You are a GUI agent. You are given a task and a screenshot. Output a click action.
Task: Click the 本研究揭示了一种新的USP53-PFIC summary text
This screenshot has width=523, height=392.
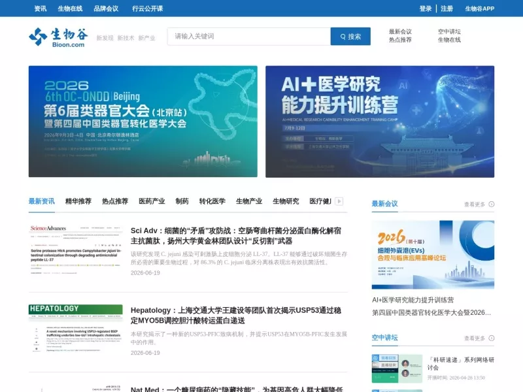point(239,338)
